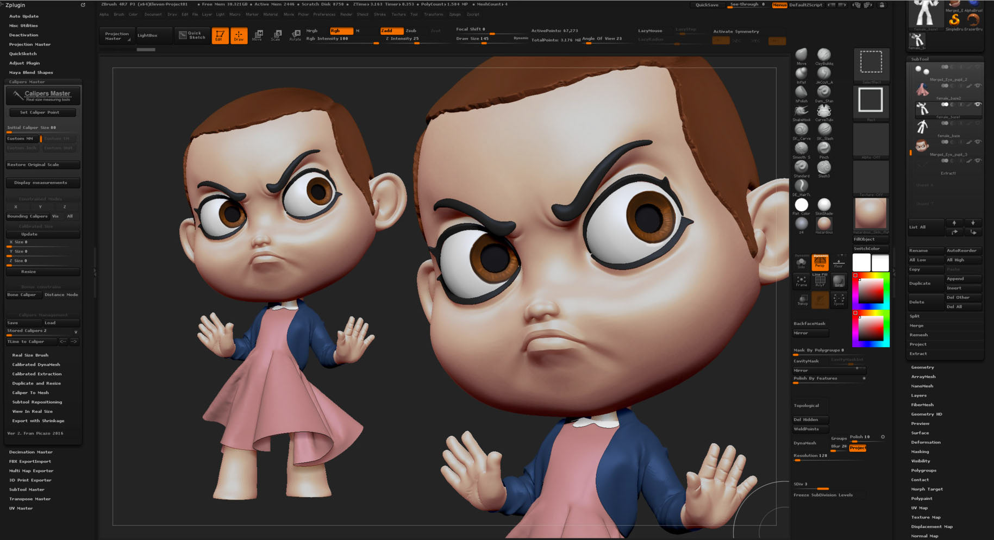Open the Texture menu

(398, 15)
